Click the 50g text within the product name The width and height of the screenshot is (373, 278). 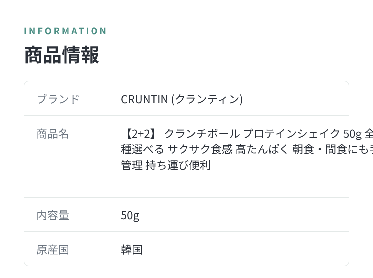352,134
